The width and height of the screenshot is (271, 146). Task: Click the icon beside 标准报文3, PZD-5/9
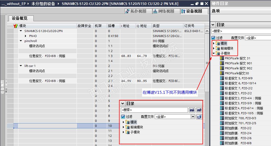(222, 103)
